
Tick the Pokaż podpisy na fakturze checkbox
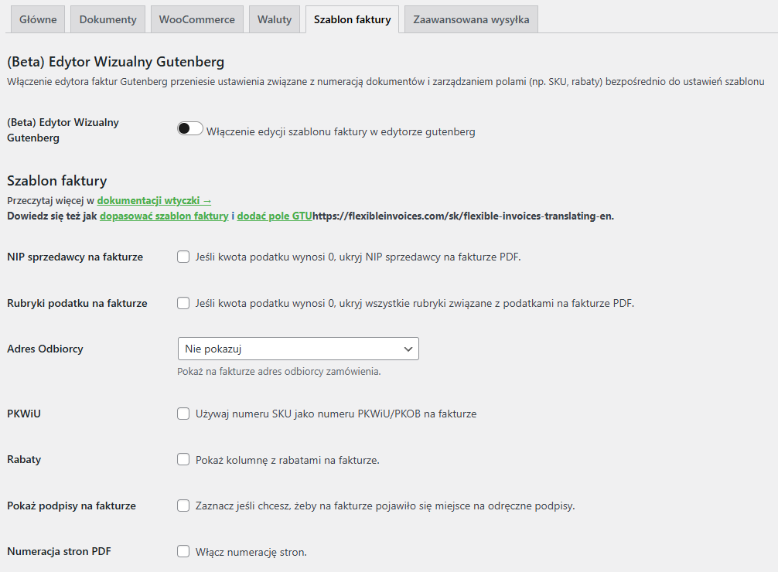(x=183, y=506)
